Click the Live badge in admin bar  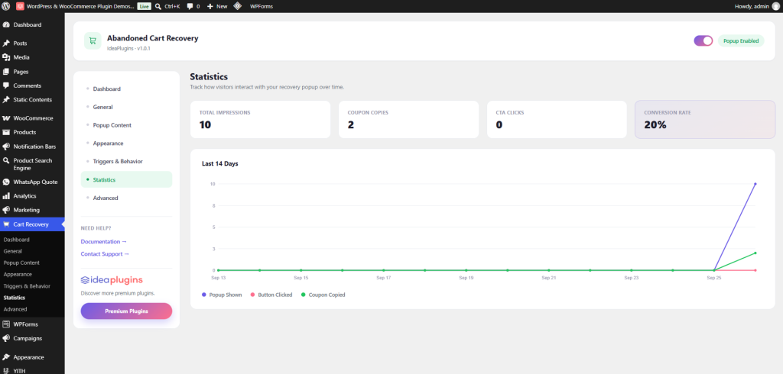(145, 6)
